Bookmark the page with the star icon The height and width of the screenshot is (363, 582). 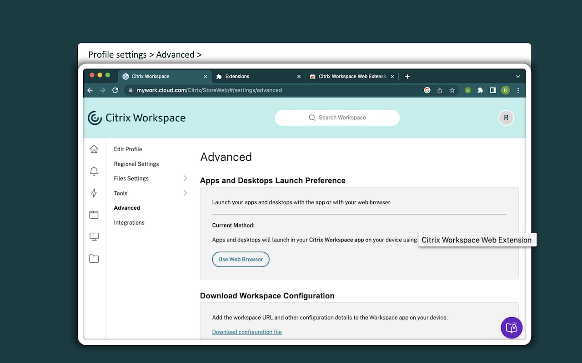click(x=452, y=90)
